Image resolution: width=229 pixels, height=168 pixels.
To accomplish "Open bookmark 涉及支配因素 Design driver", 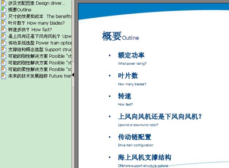I will tap(37, 3).
